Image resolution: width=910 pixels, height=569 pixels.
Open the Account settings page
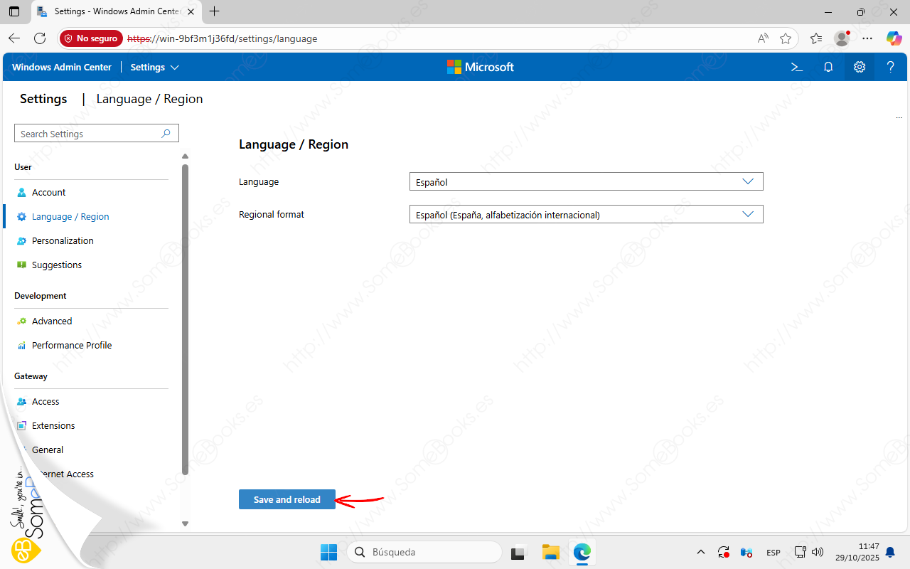coord(48,192)
